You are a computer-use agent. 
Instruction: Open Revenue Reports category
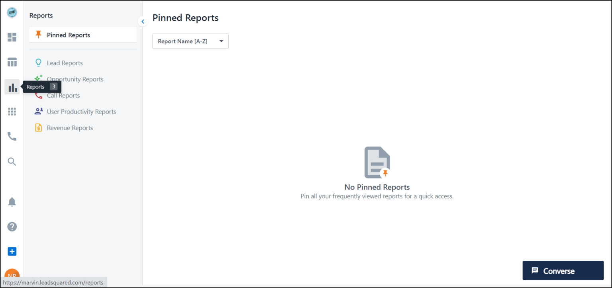70,128
